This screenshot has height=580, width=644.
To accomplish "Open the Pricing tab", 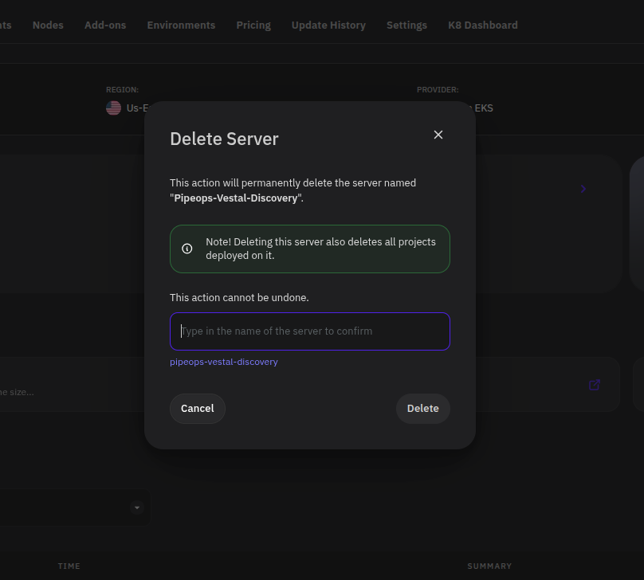I will point(253,25).
